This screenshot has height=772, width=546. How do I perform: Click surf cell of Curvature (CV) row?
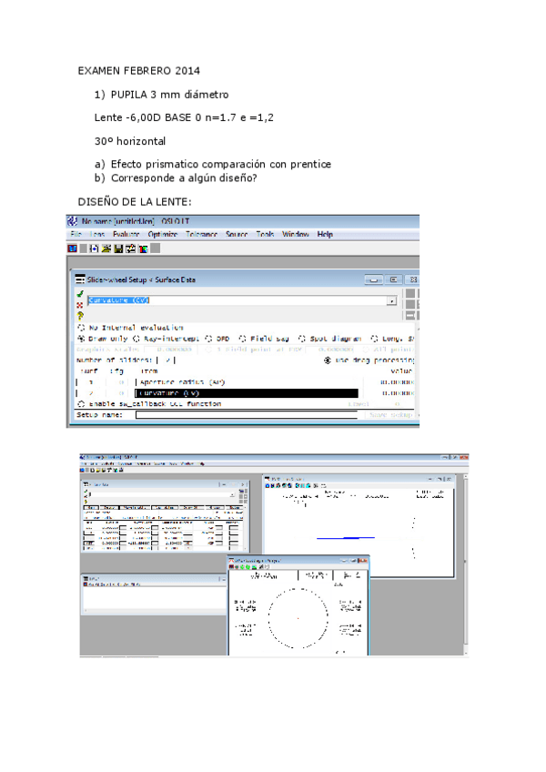point(91,393)
